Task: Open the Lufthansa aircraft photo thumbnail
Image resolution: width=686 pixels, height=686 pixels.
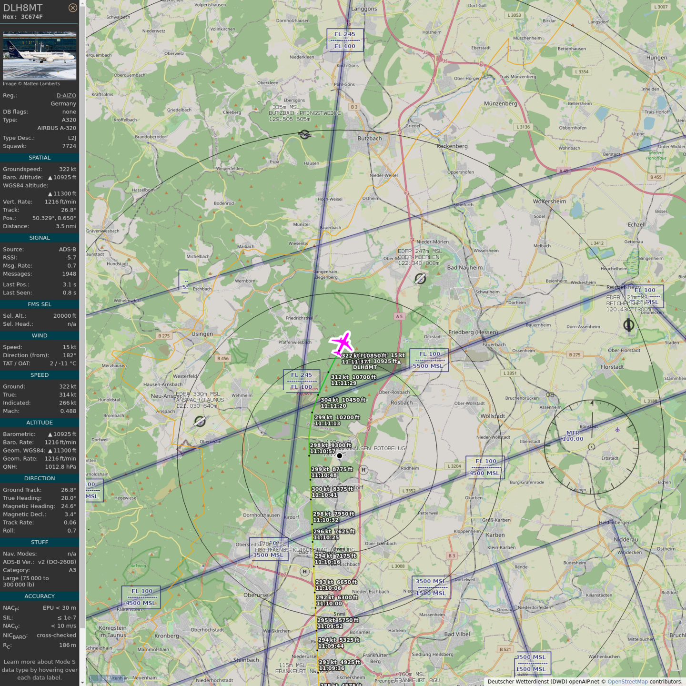Action: pyautogui.click(x=40, y=56)
